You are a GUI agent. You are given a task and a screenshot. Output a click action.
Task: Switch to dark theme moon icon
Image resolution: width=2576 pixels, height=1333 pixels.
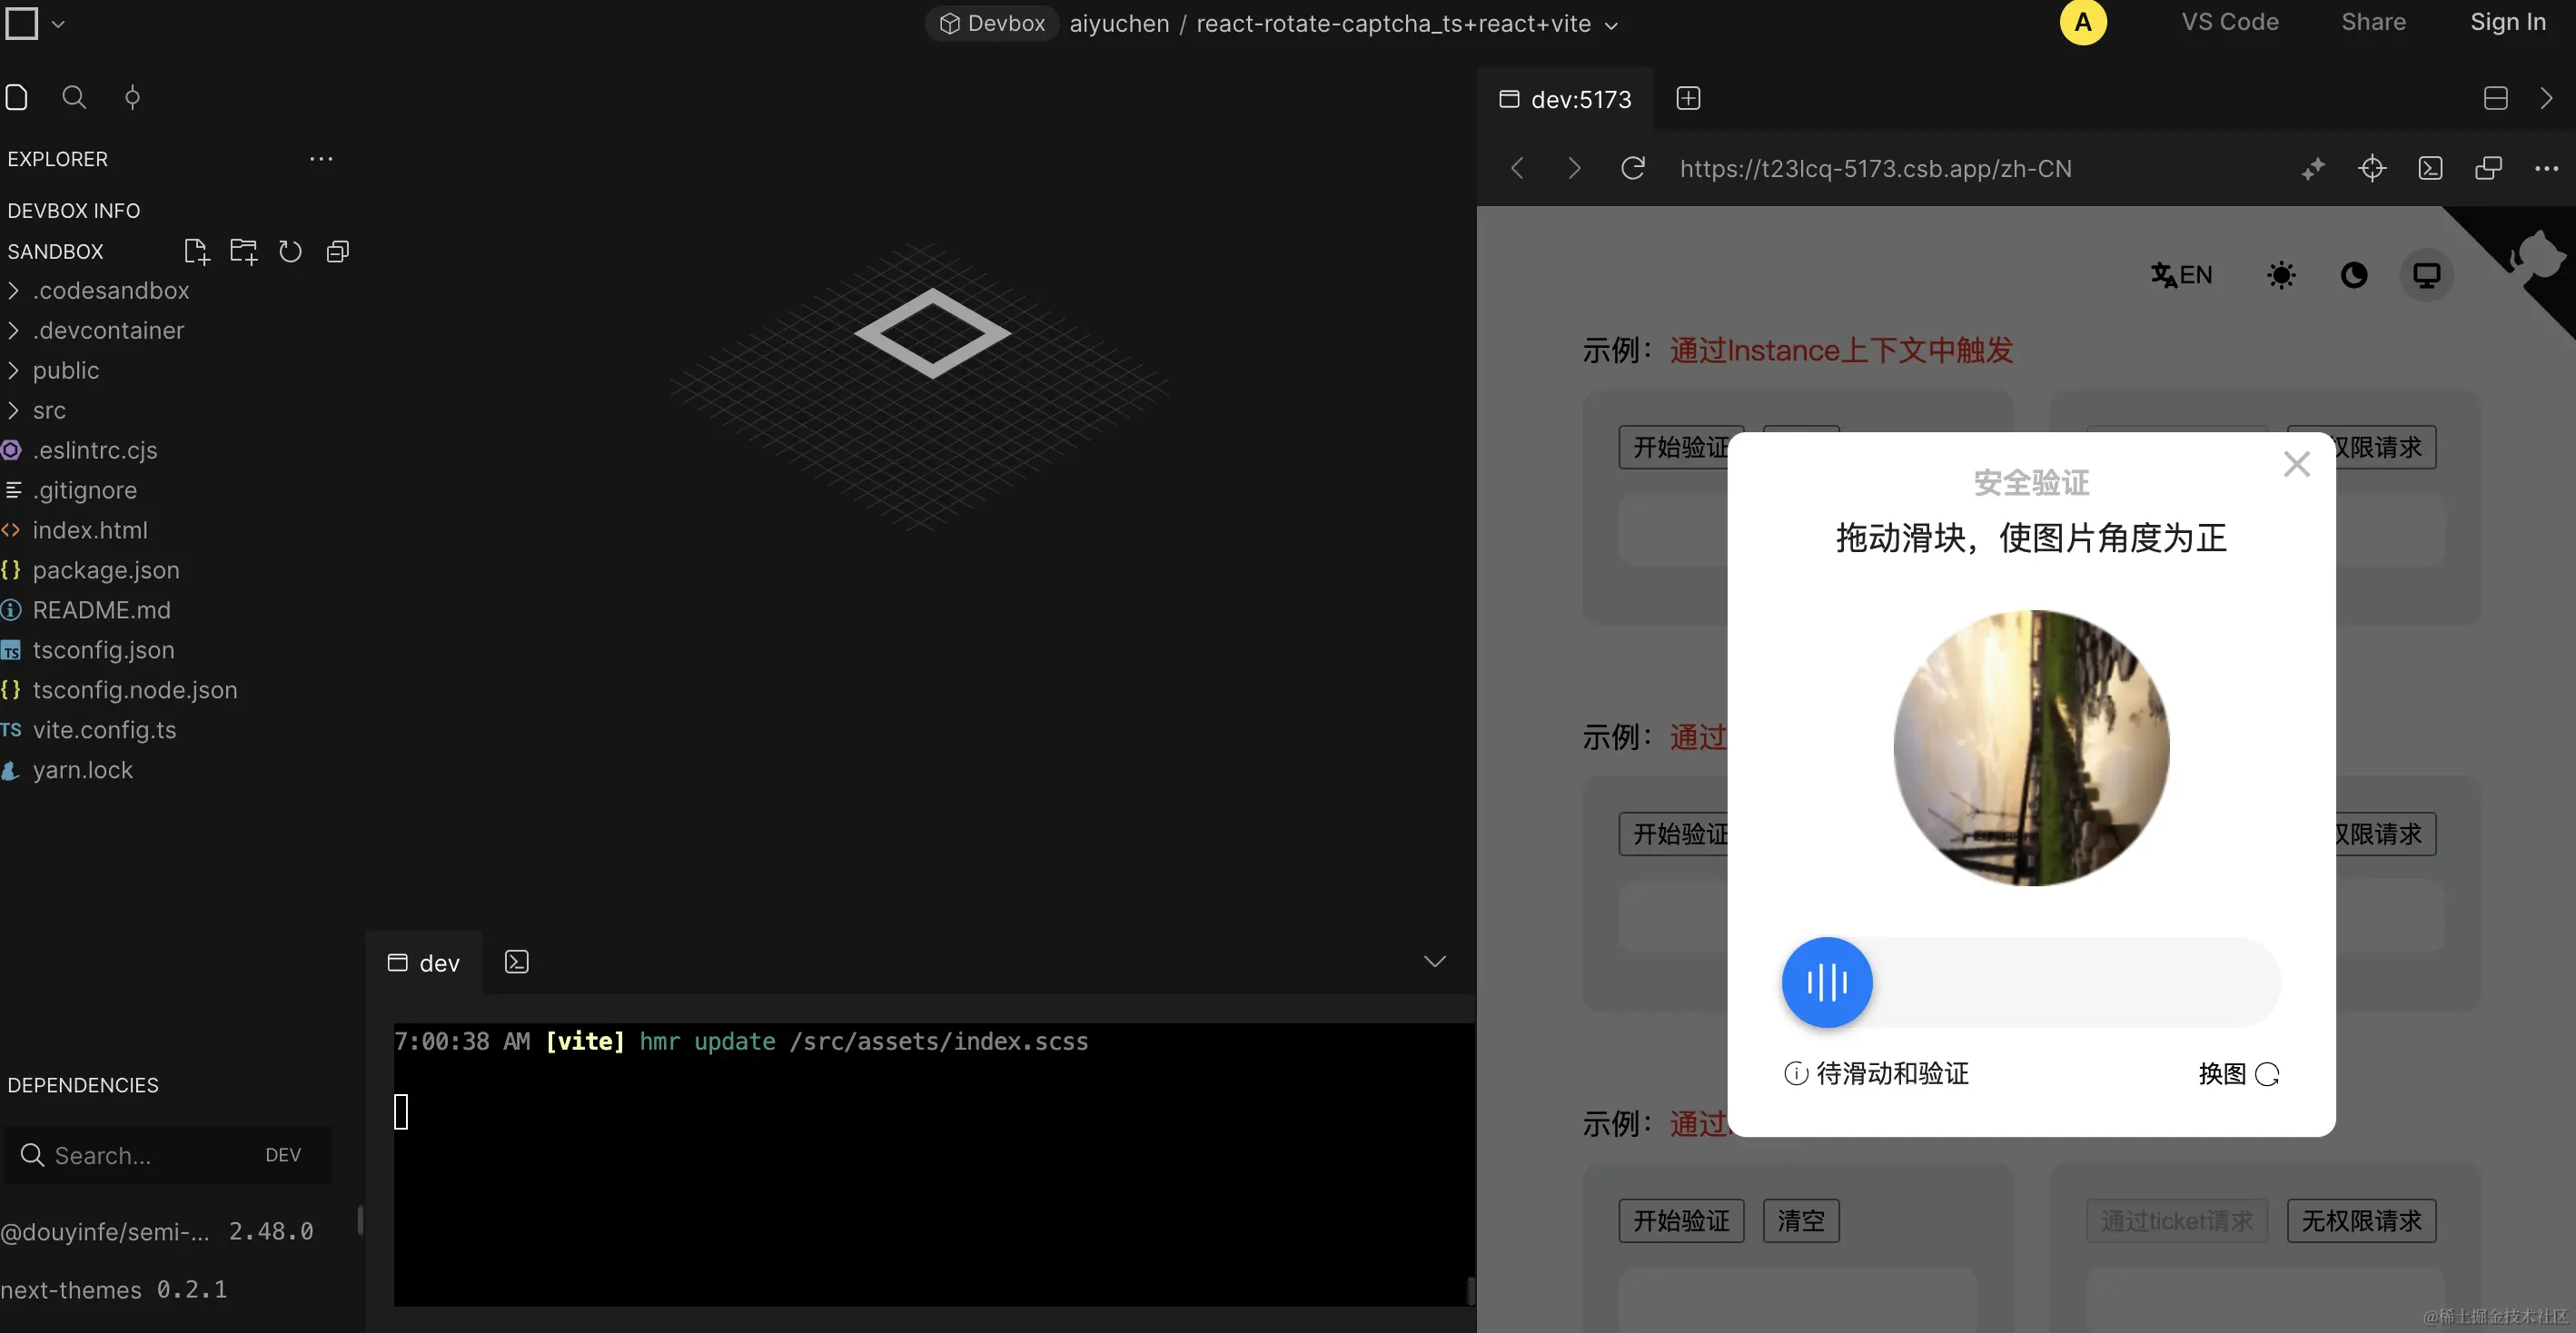click(2354, 275)
